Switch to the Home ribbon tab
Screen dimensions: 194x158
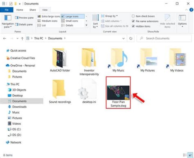(20, 10)
